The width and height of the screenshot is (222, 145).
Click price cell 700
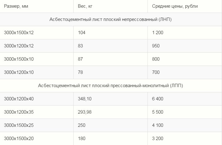pyautogui.click(x=156, y=72)
